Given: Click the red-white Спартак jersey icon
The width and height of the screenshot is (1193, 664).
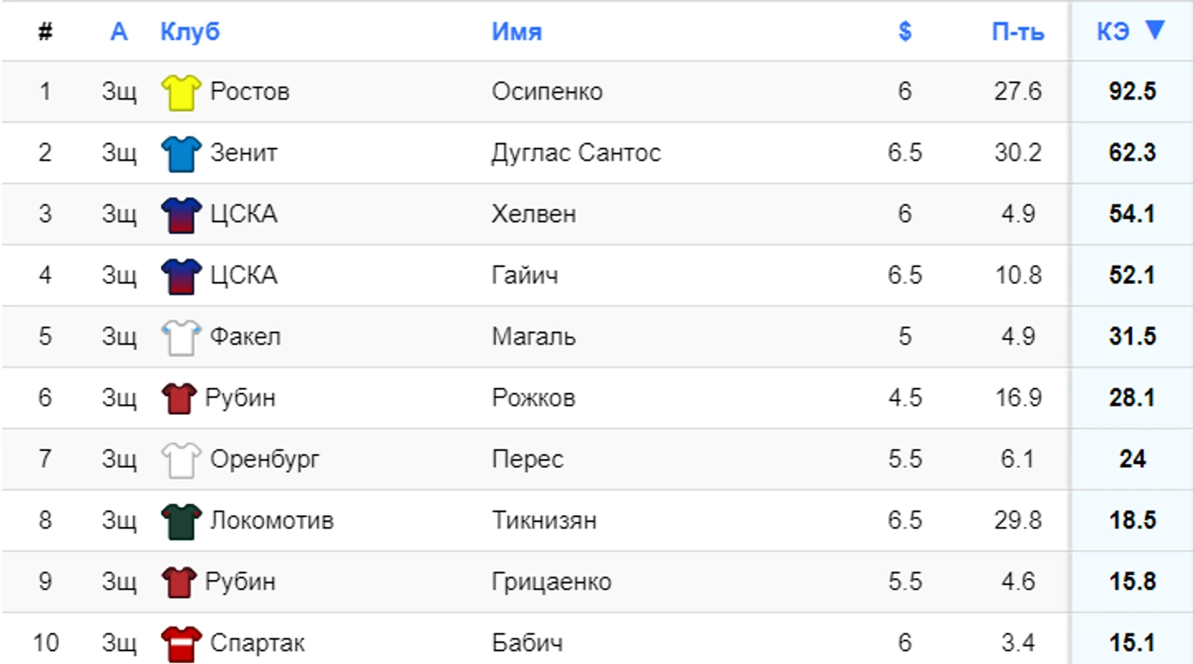Looking at the screenshot, I should point(181,643).
